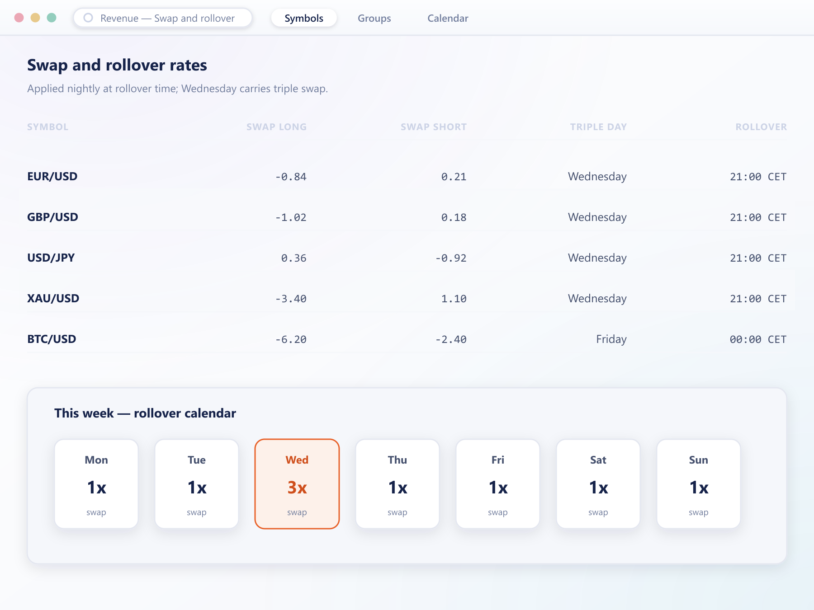Click GBP/USD swap long value -1.02
This screenshot has width=814, height=610.
coord(291,217)
